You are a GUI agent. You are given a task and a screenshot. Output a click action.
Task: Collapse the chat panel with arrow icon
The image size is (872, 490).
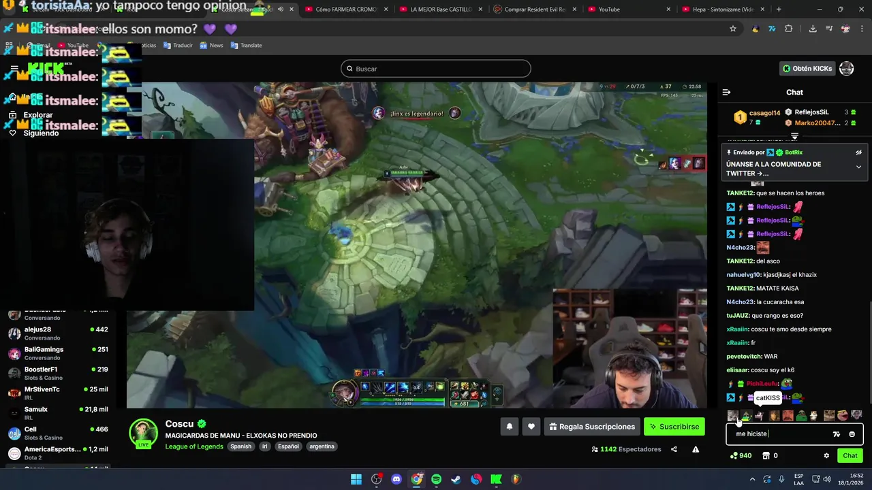[x=726, y=93]
